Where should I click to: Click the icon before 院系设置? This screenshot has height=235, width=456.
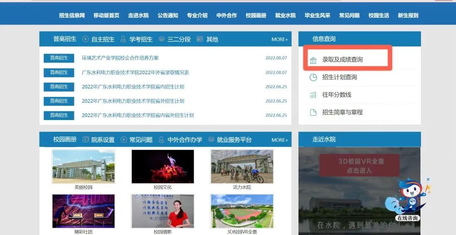[x=85, y=139]
